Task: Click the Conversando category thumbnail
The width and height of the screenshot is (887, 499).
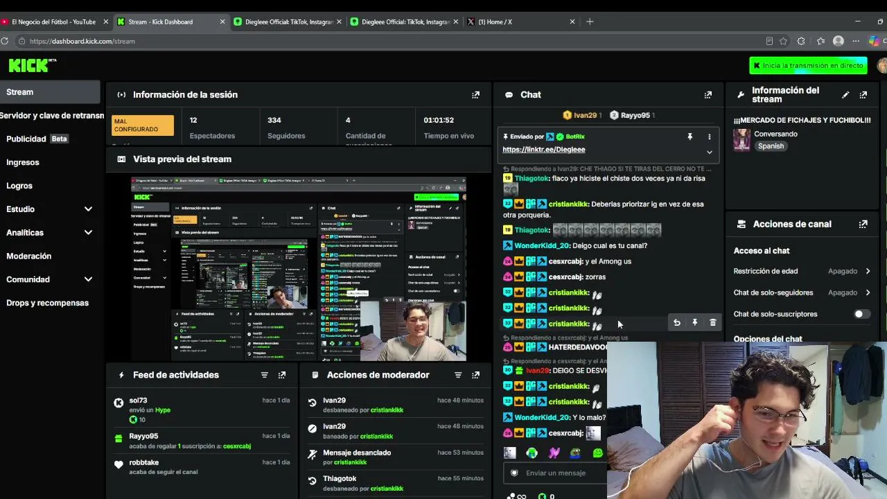Action: coord(741,140)
